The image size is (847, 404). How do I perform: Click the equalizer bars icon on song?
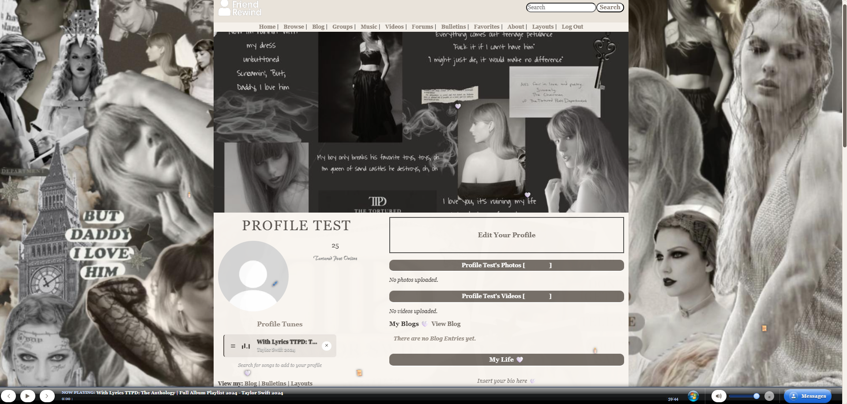click(x=246, y=346)
